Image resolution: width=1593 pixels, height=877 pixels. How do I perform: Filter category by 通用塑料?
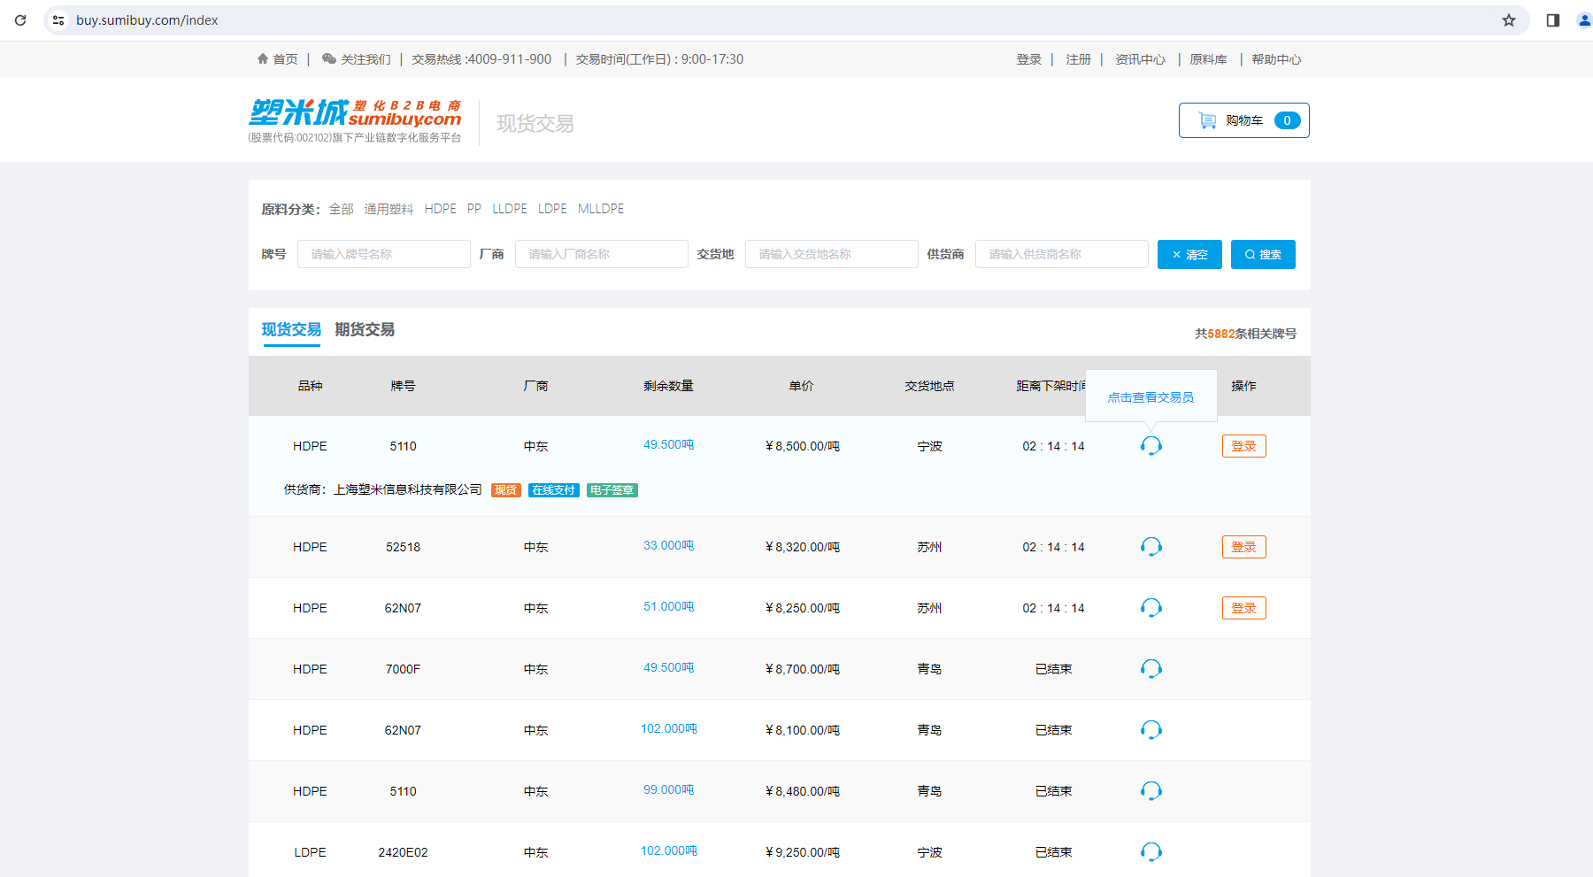389,209
